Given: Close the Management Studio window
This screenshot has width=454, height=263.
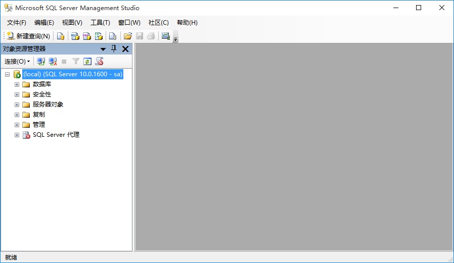Looking at the screenshot, I should [441, 8].
